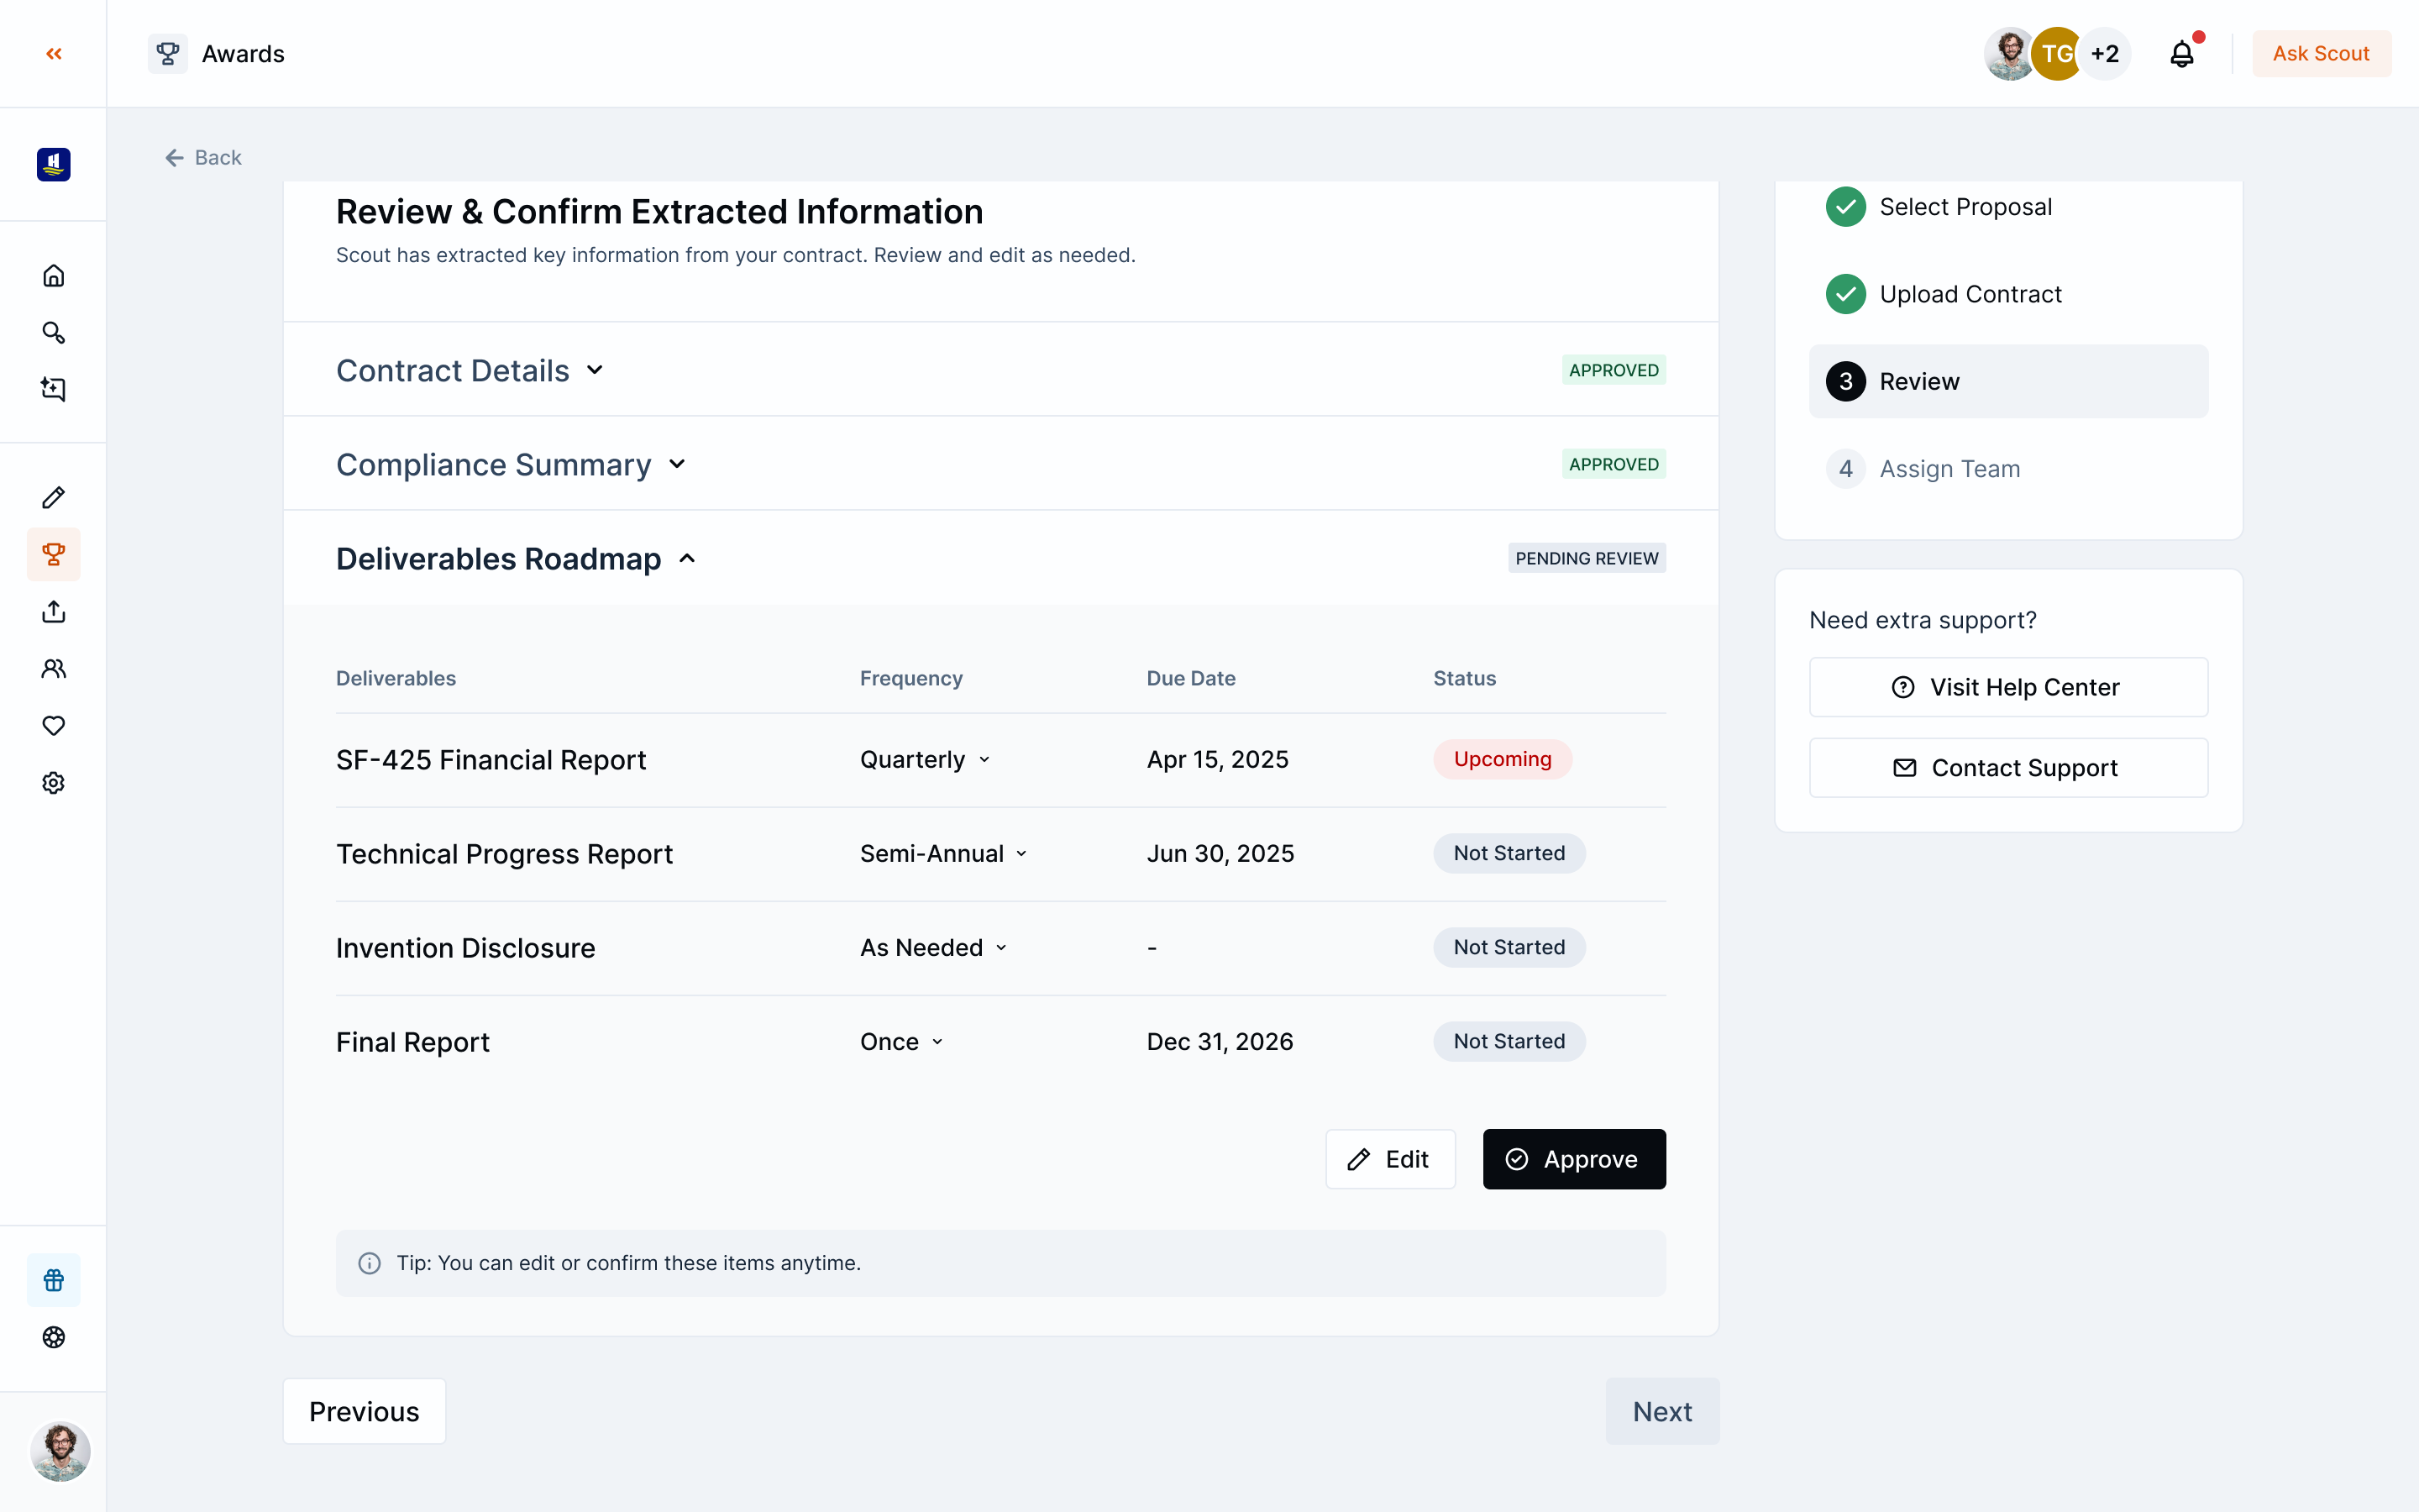Open the Awards trophy icon
The height and width of the screenshot is (1512, 2419).
click(x=54, y=555)
